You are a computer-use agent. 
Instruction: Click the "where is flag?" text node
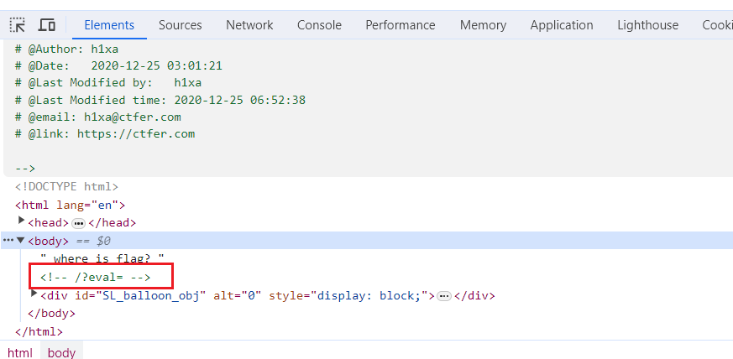coord(102,259)
